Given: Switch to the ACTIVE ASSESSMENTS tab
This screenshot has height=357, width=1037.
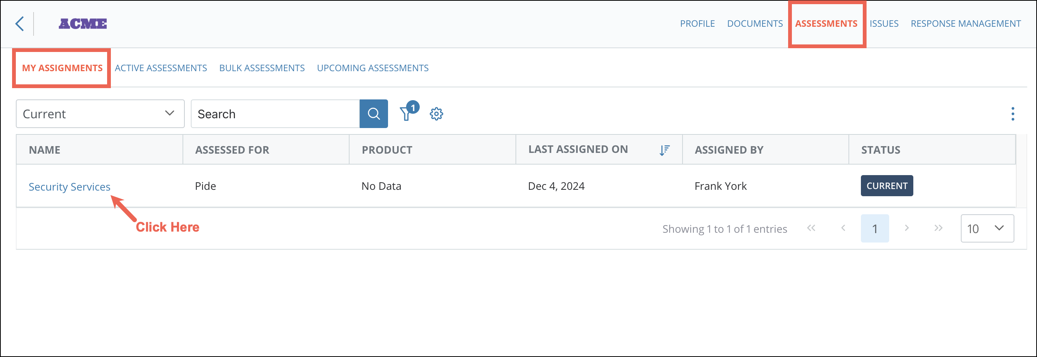Looking at the screenshot, I should coord(161,67).
